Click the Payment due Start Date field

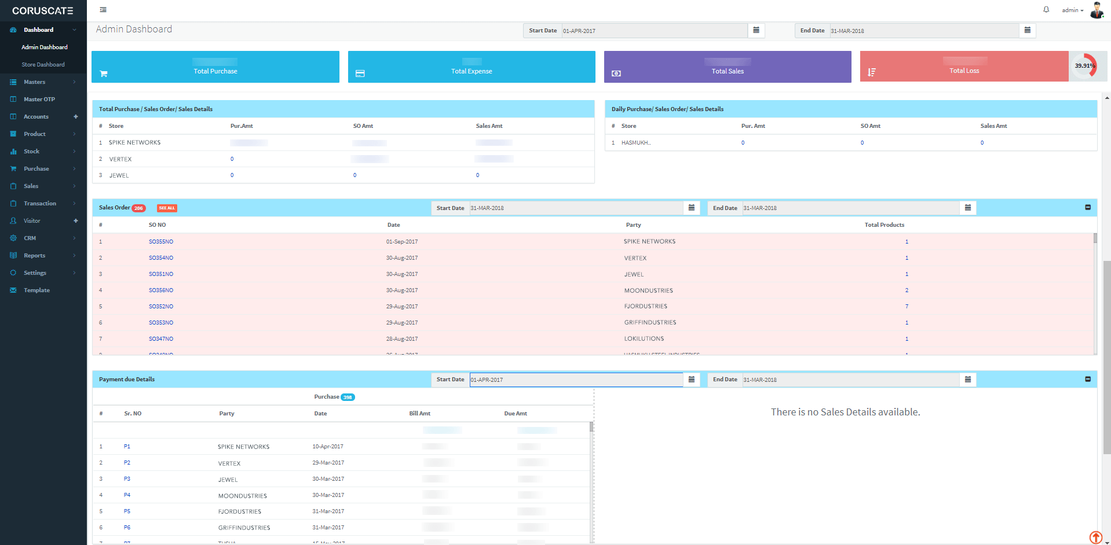(x=576, y=380)
